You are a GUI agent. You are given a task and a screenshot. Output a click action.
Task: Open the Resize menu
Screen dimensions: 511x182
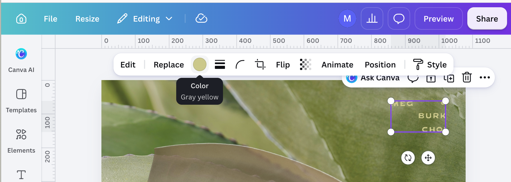87,19
